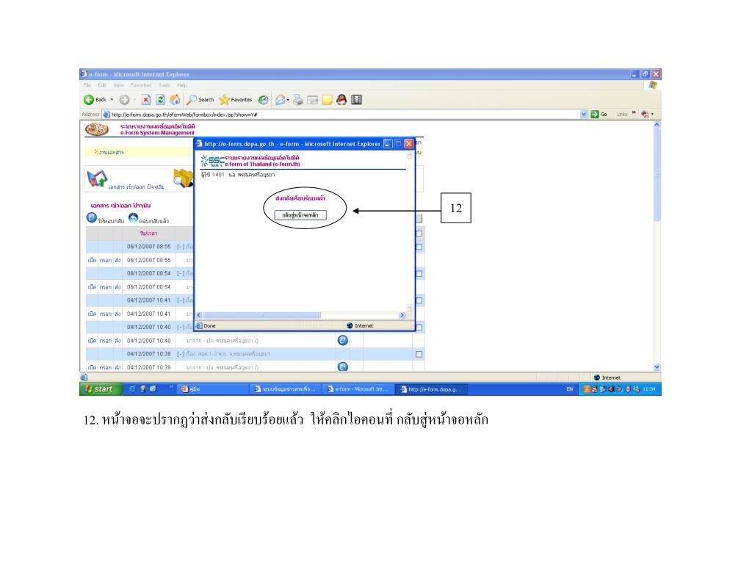
Task: Expand the address bar dropdown
Action: tap(584, 114)
